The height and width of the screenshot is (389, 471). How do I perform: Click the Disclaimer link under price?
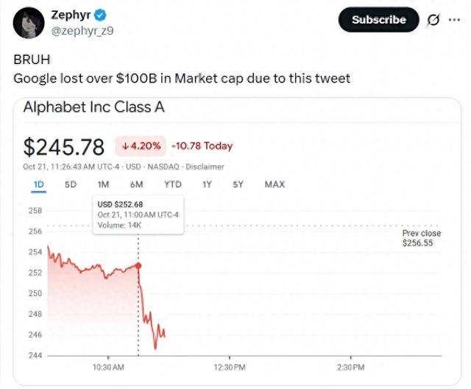(207, 167)
